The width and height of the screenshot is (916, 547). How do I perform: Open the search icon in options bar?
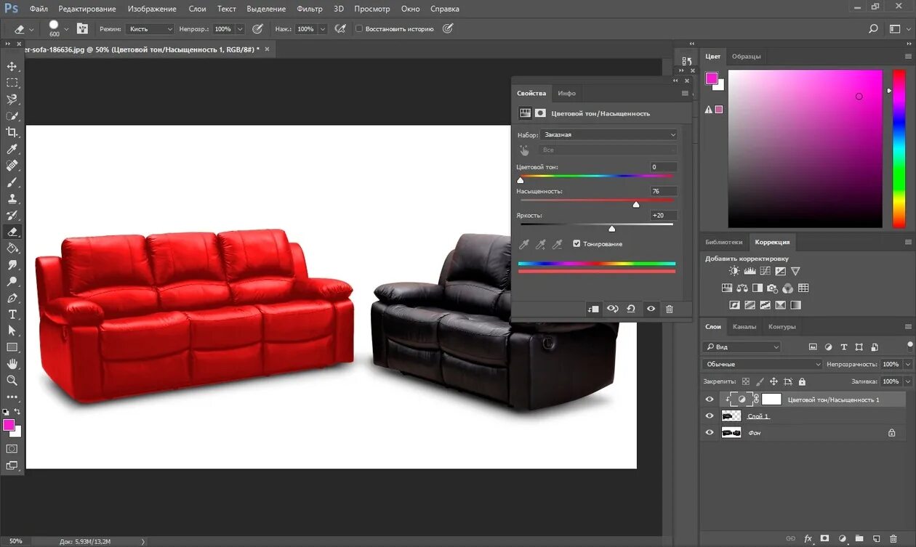coord(873,29)
